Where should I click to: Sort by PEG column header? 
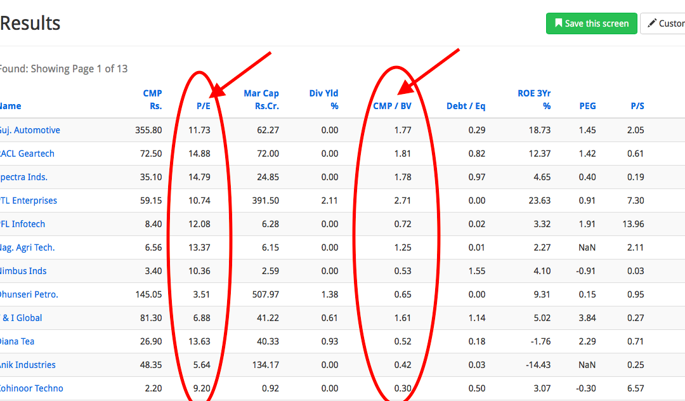point(587,106)
